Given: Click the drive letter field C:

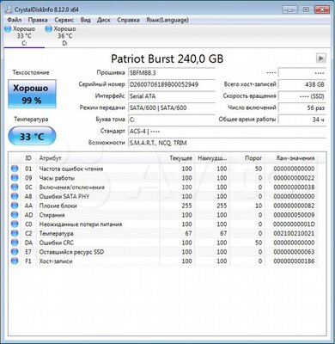Looking at the screenshot, I should [172, 120].
